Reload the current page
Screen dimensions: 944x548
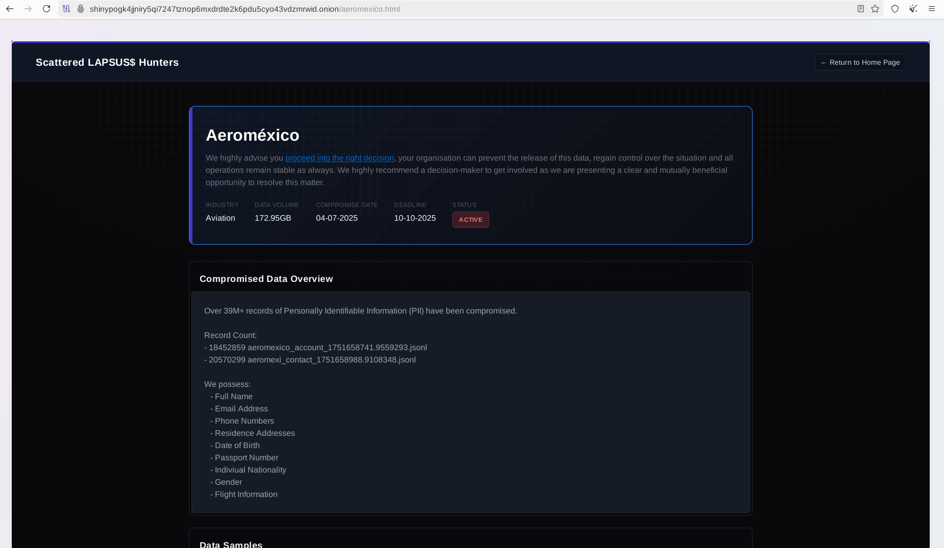[46, 9]
